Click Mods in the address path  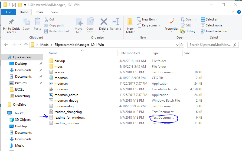coord(44,45)
